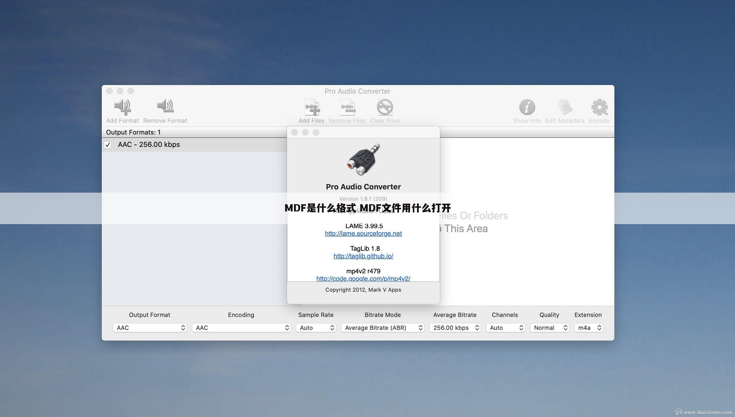
Task: Click the LAME 3.99.5 text
Action: [364, 226]
